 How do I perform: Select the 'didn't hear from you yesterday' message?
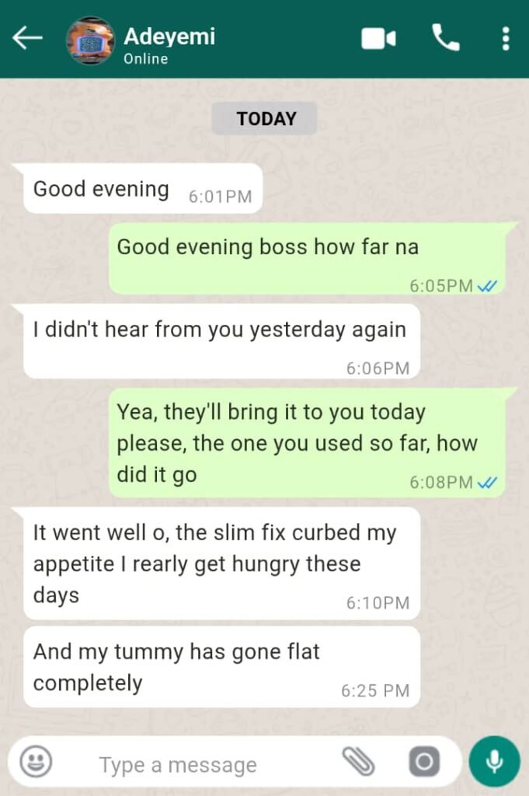tap(221, 342)
